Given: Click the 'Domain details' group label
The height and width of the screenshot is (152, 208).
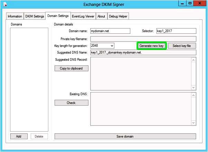Looking at the screenshot, I should (x=64, y=24).
